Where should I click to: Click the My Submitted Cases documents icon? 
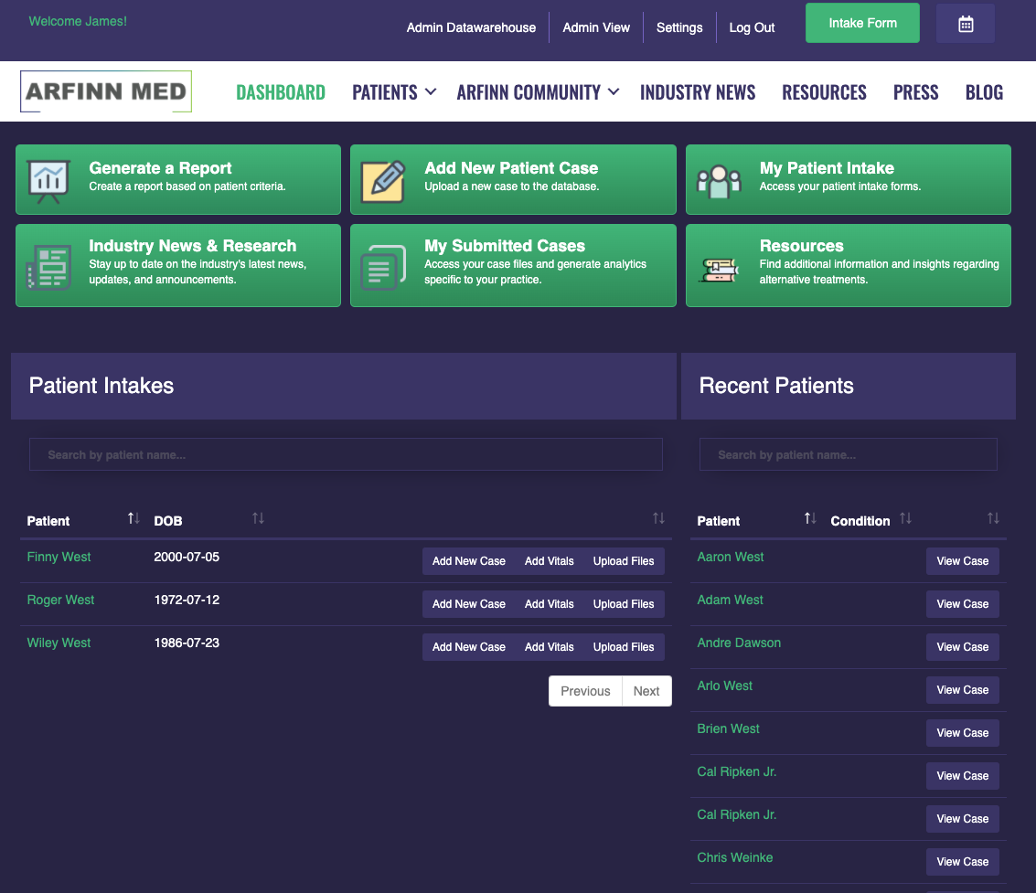click(382, 266)
